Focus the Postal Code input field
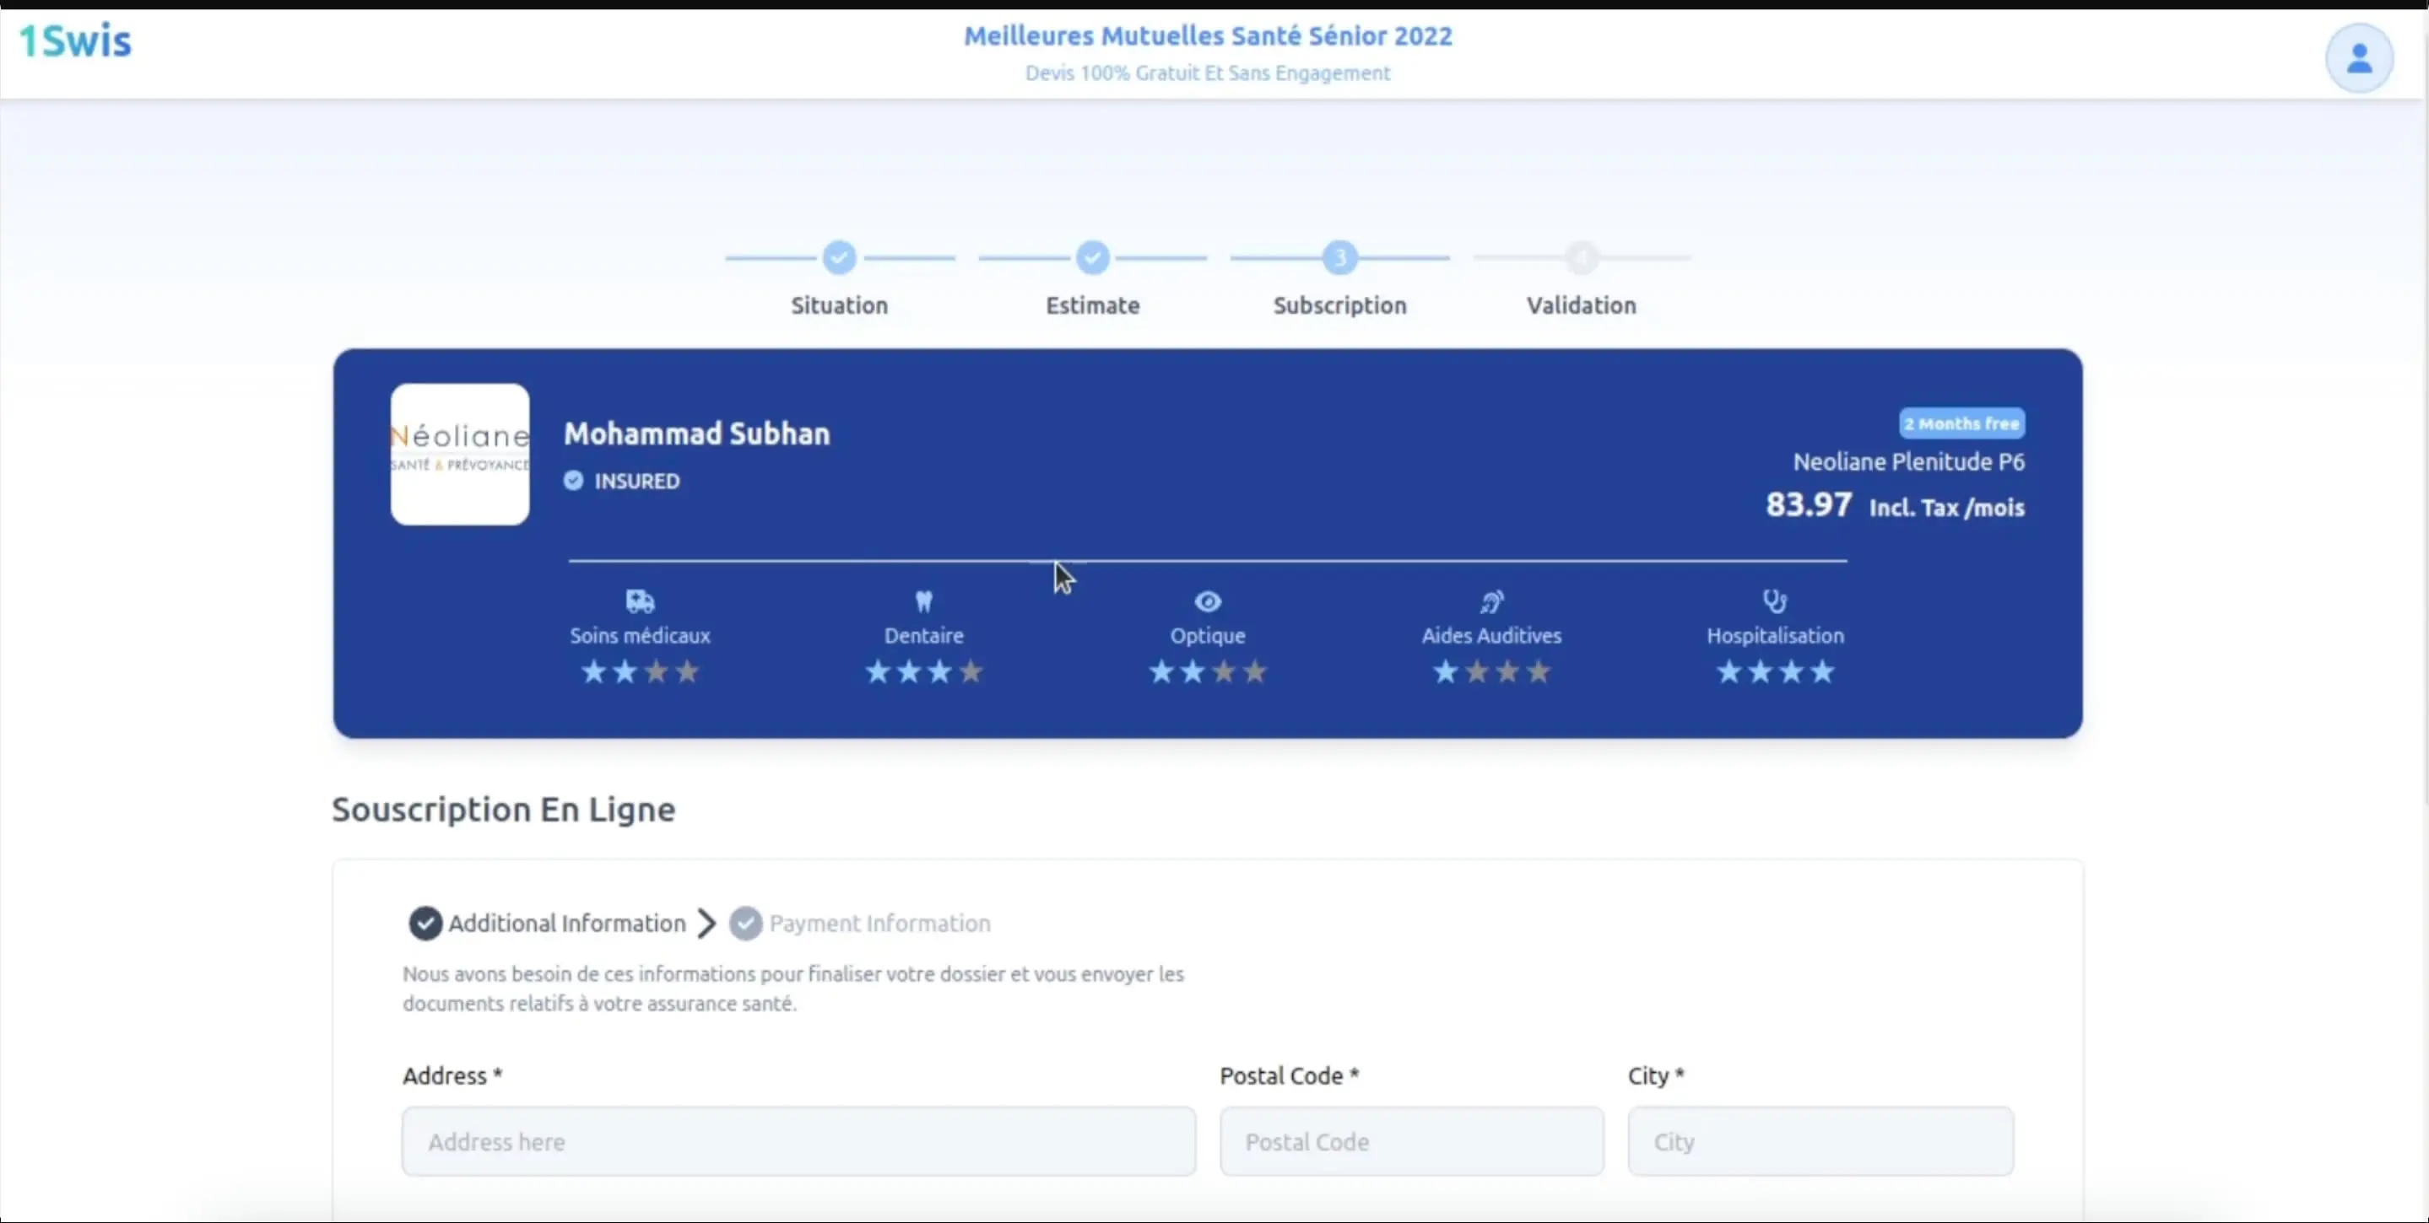The height and width of the screenshot is (1223, 2429). [x=1412, y=1141]
